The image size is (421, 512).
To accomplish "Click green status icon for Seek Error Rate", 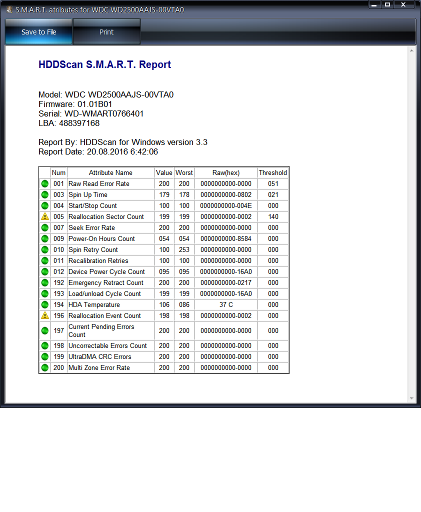I will (45, 228).
